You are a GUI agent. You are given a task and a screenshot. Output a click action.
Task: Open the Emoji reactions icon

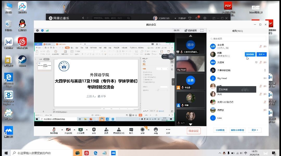pos(156,129)
